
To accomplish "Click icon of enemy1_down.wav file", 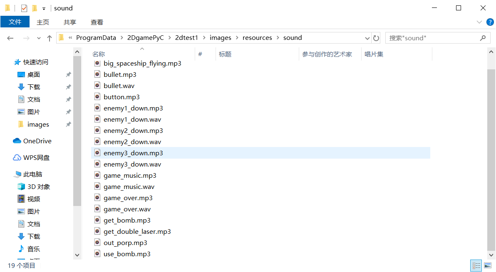I will (x=97, y=119).
